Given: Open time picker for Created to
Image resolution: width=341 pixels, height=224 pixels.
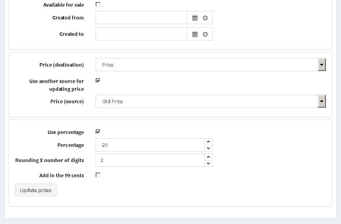Looking at the screenshot, I should 205,34.
